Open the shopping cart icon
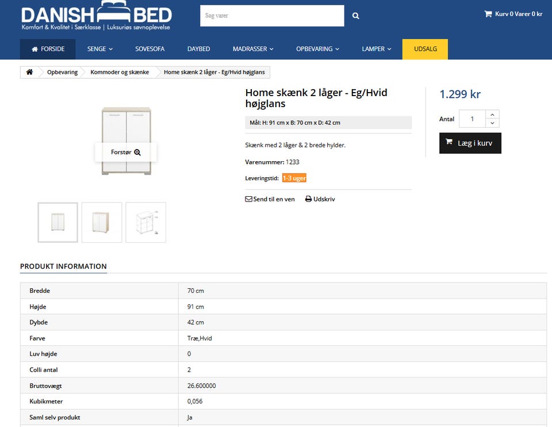 (488, 14)
